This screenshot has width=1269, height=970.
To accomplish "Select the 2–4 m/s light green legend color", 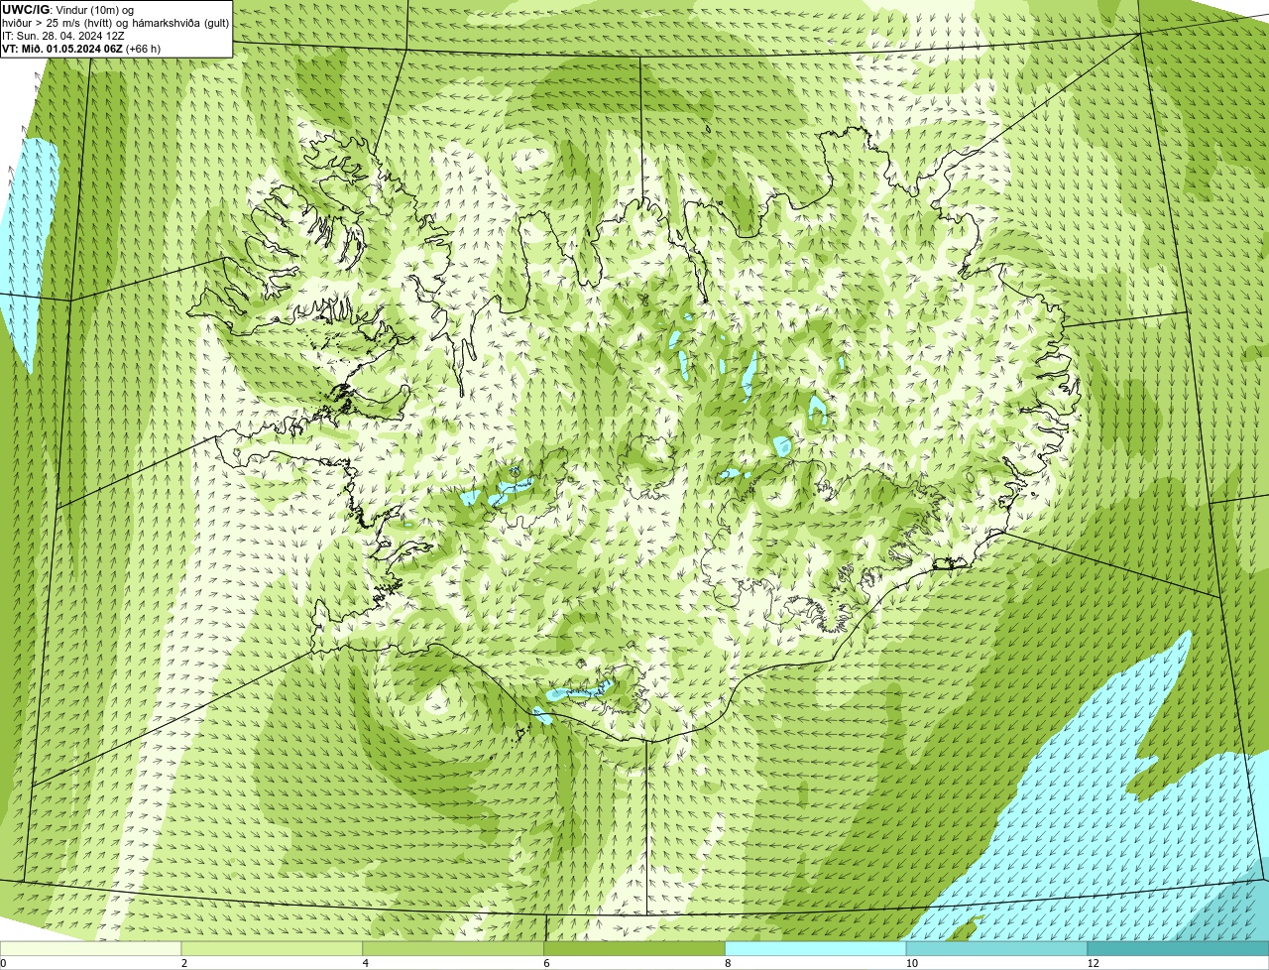I will 272,948.
